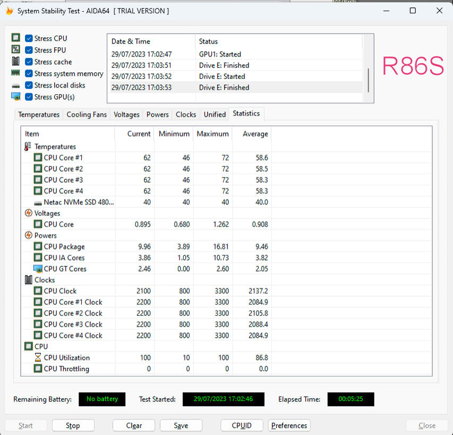Screen dimensions: 453x435
Task: Open Preferences button
Action: coord(289,425)
